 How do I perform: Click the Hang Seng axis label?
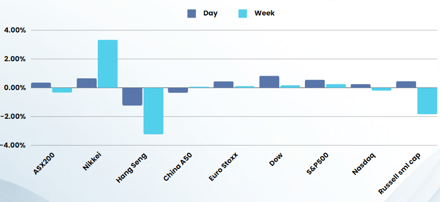click(131, 168)
